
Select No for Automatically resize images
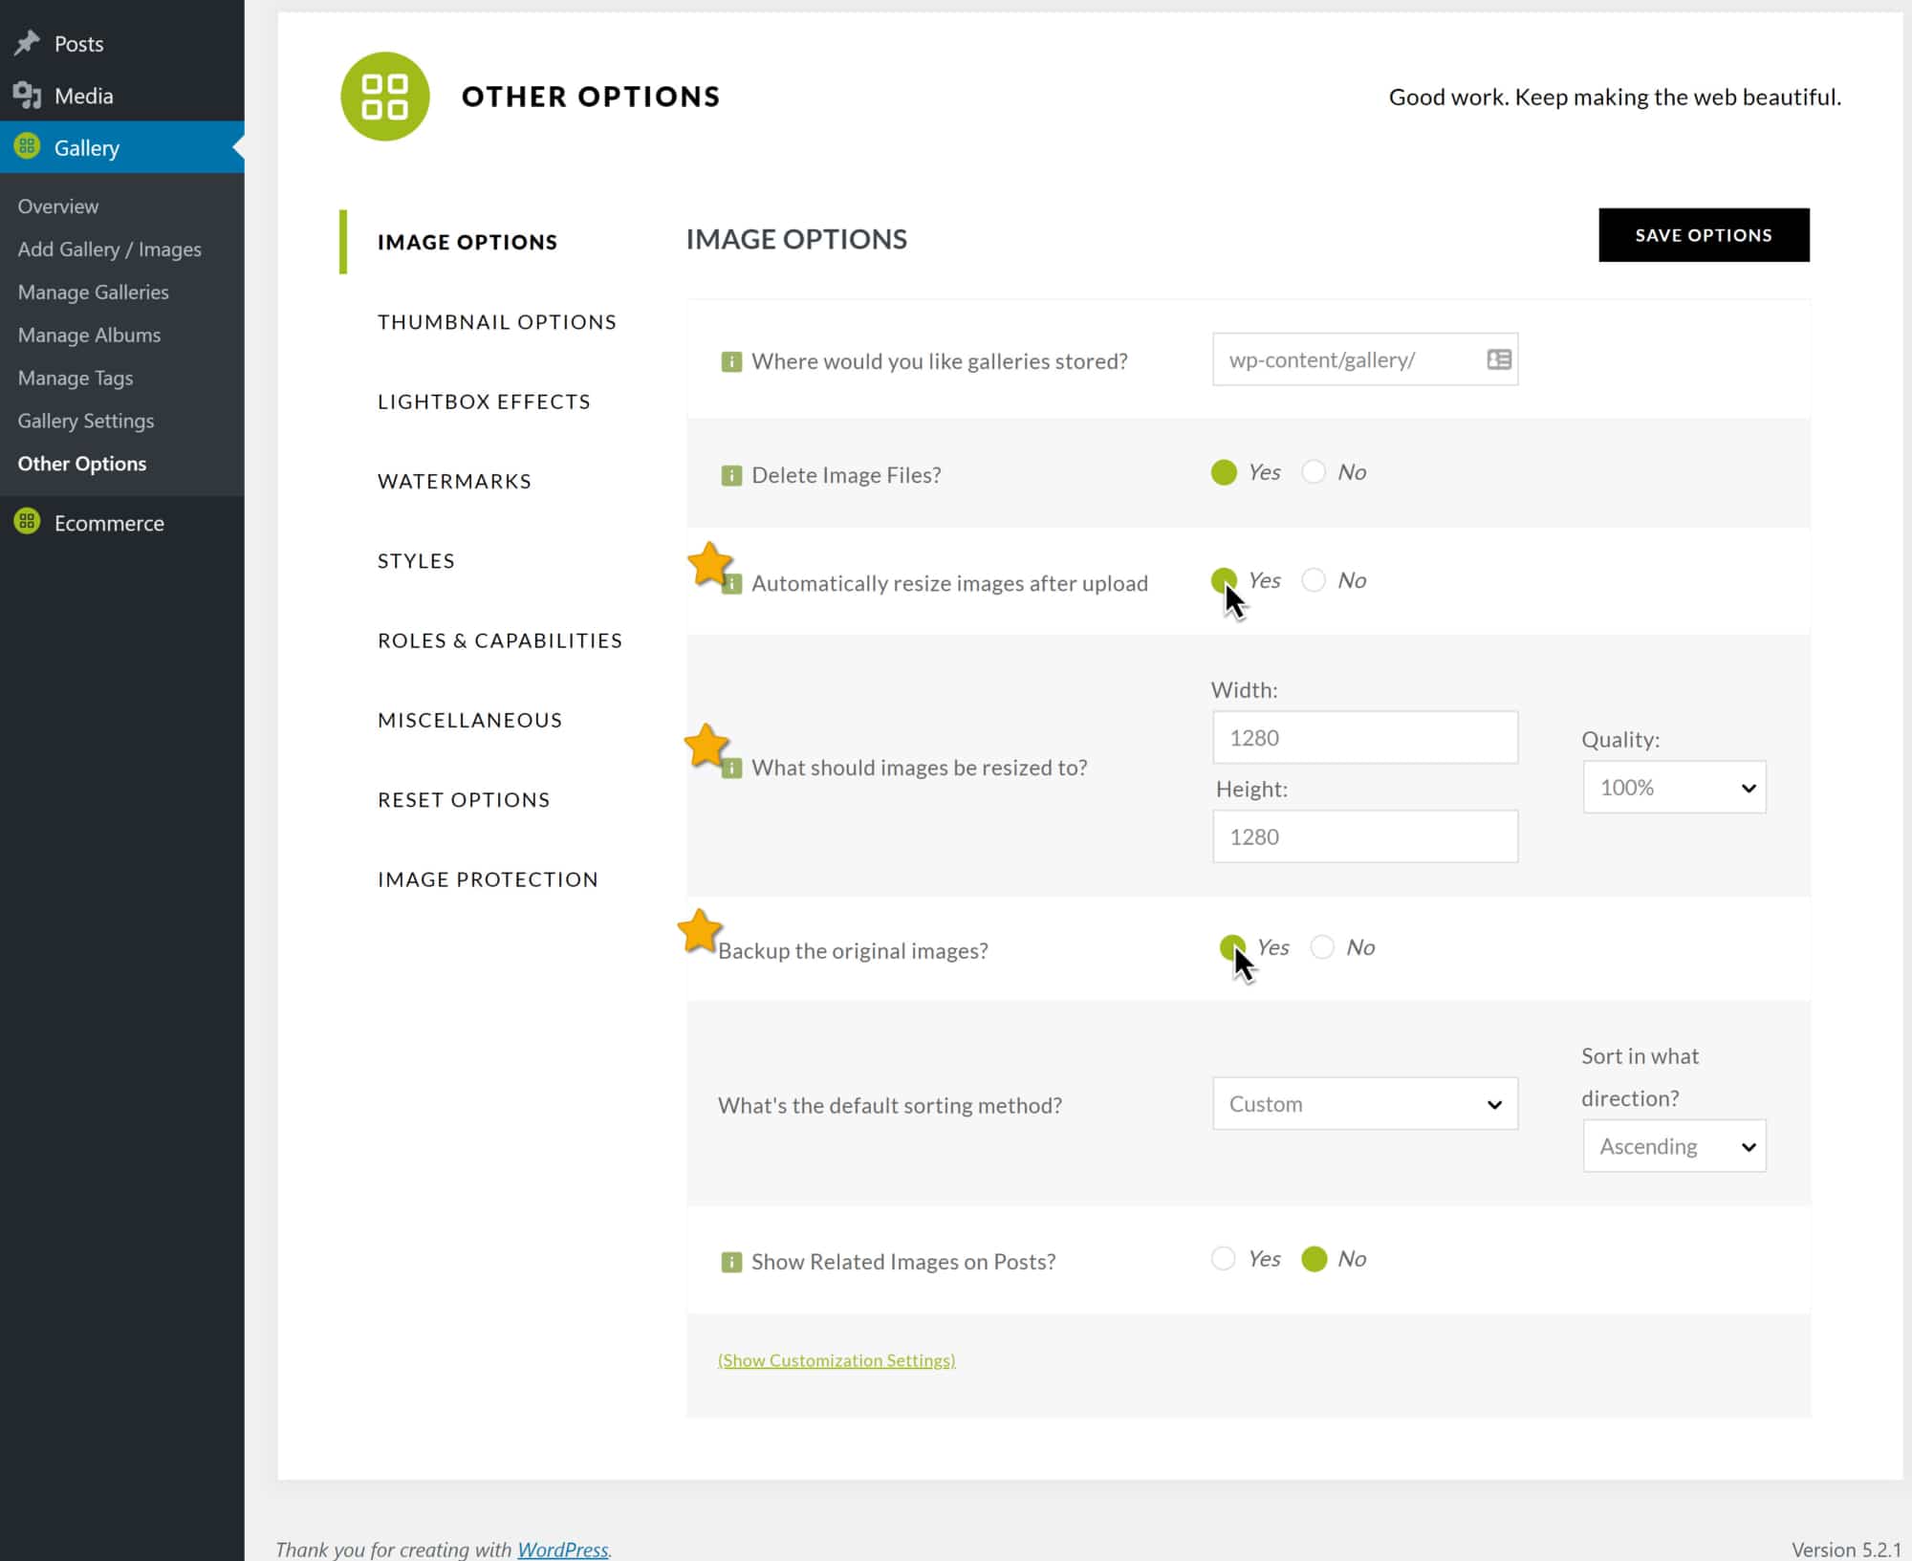1314,580
